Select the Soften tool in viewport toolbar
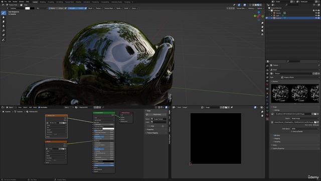 pos(4,18)
